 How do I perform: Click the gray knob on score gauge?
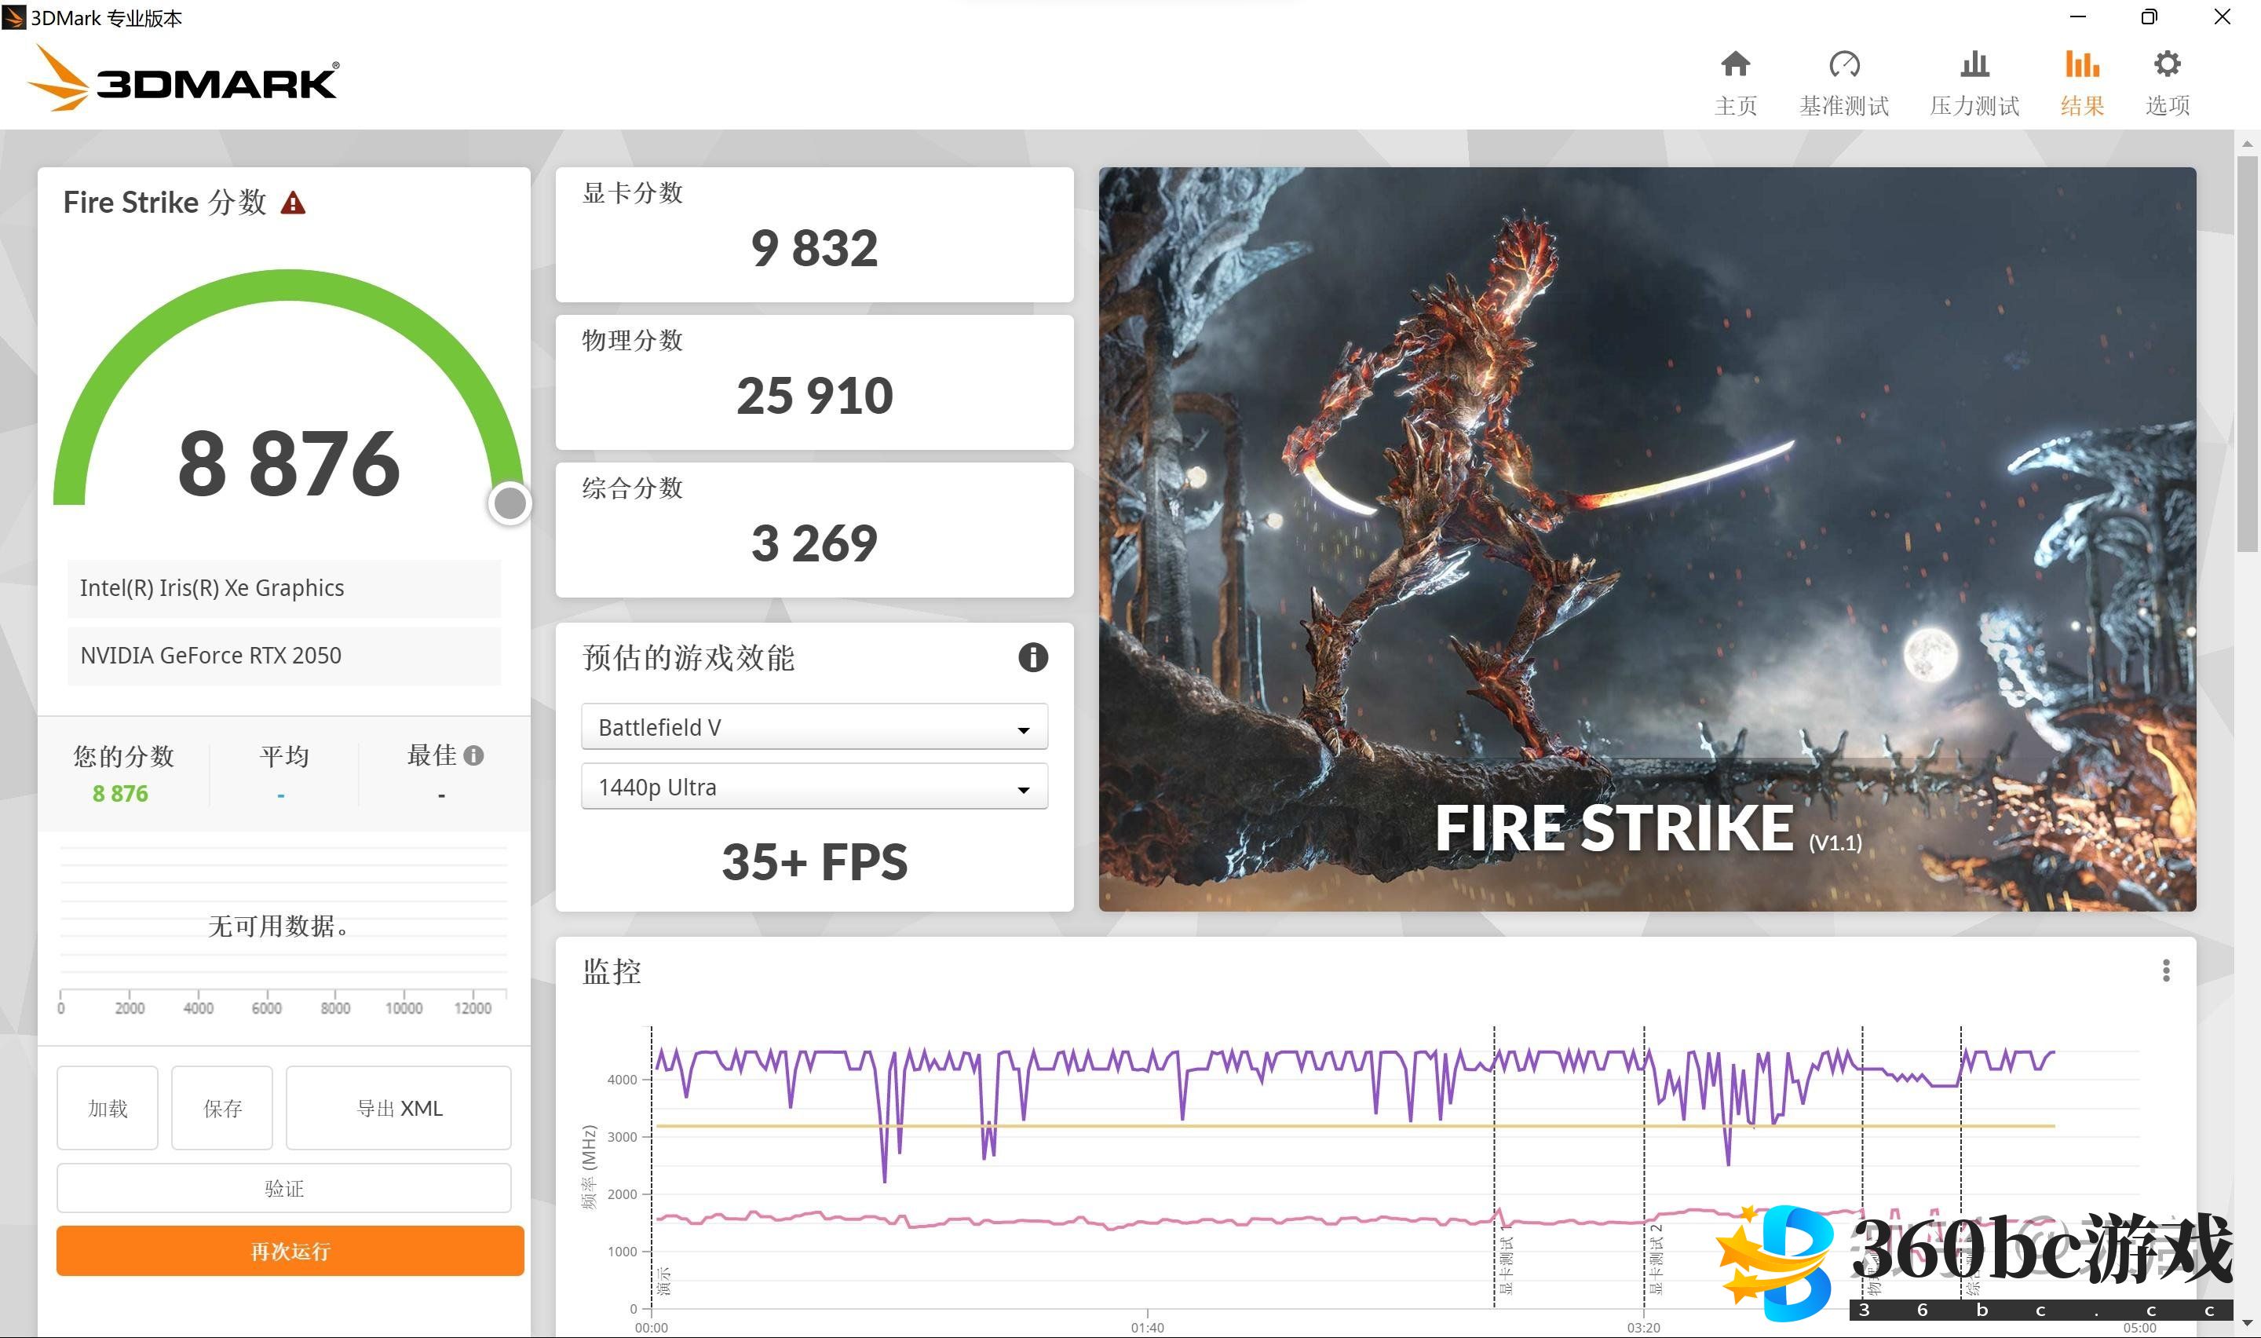tap(510, 503)
